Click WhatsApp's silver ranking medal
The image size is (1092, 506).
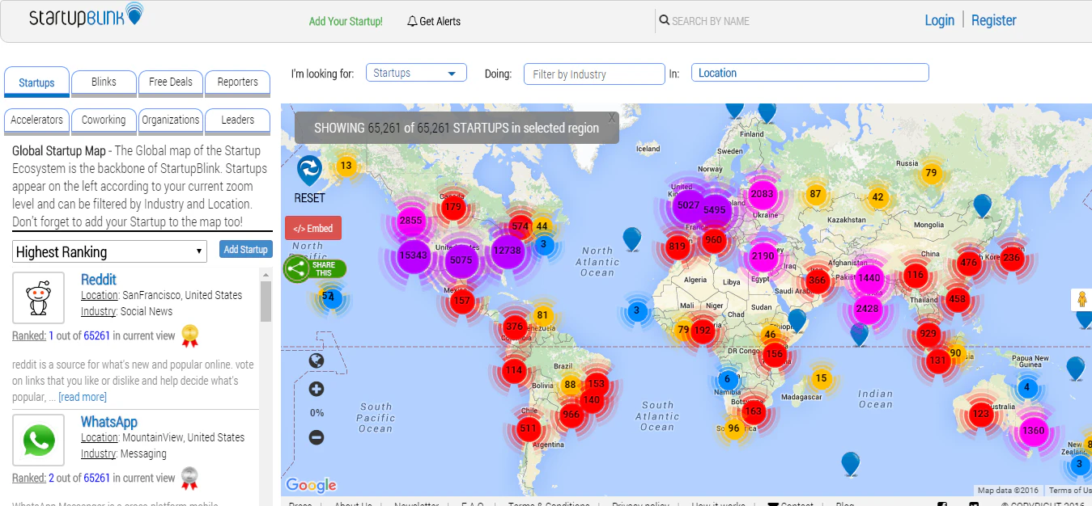(189, 478)
